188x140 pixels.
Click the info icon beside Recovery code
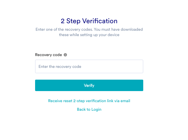click(65, 55)
